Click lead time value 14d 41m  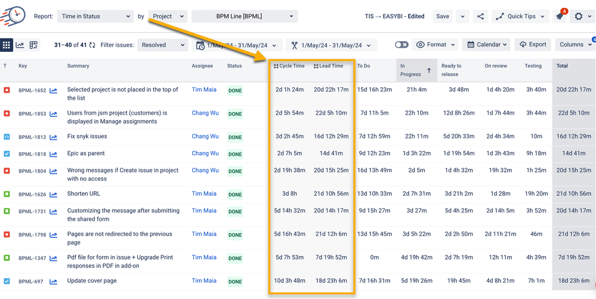point(331,153)
